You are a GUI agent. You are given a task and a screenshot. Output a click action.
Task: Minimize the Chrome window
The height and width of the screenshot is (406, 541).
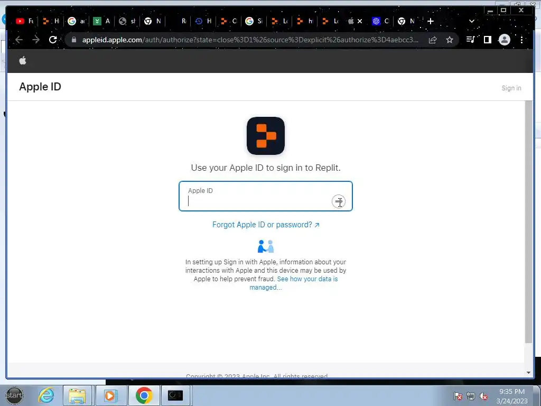[x=490, y=11]
